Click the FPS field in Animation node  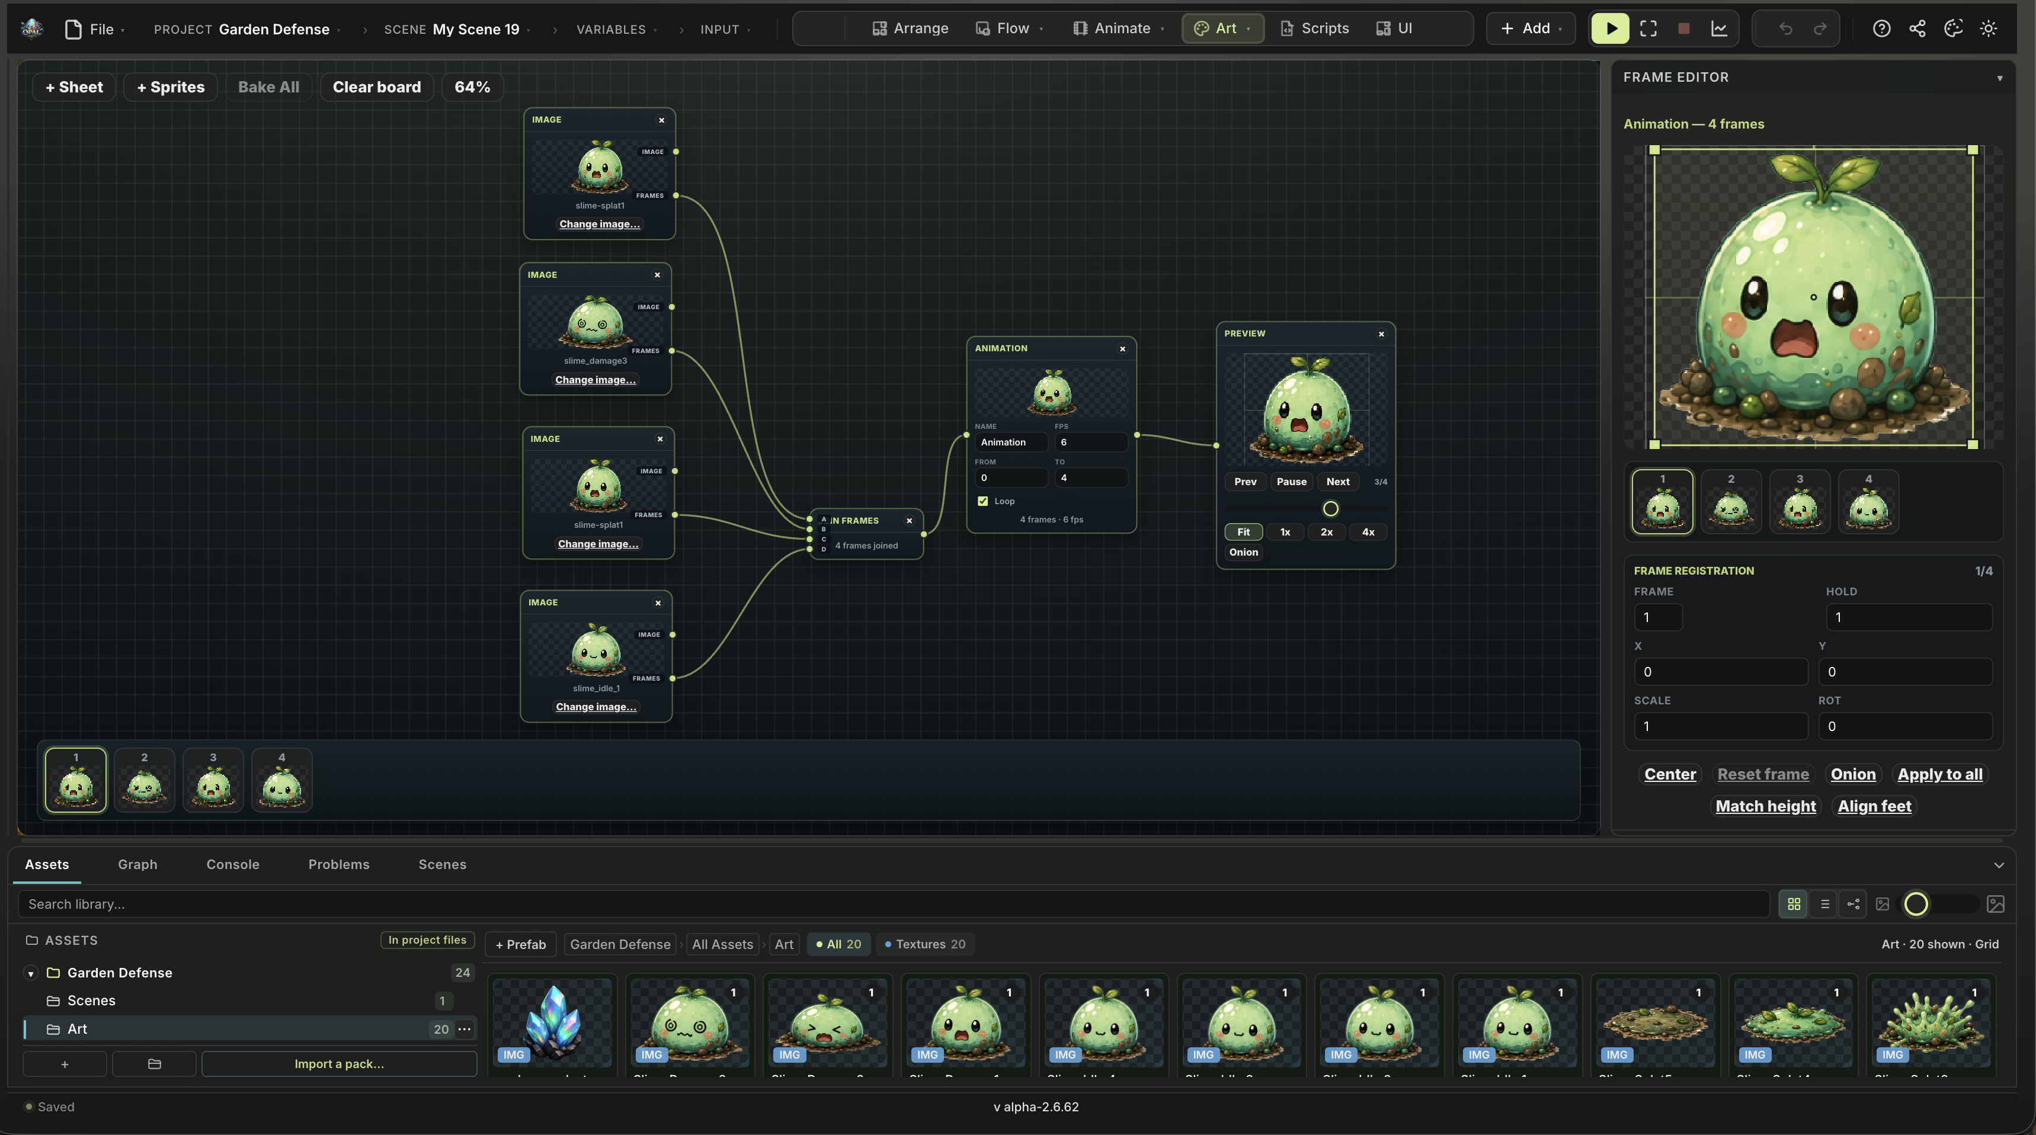[1091, 443]
